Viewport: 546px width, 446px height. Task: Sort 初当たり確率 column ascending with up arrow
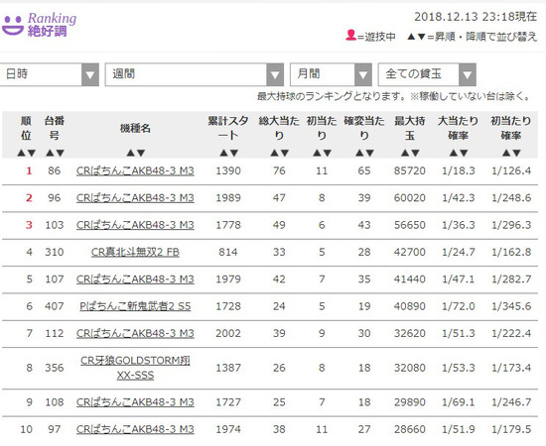(x=506, y=153)
